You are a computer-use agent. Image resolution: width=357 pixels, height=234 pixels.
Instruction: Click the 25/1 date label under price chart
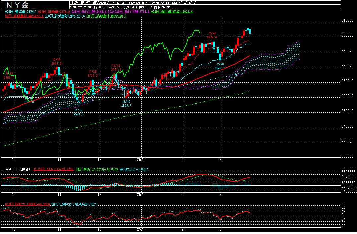[x=141, y=160]
